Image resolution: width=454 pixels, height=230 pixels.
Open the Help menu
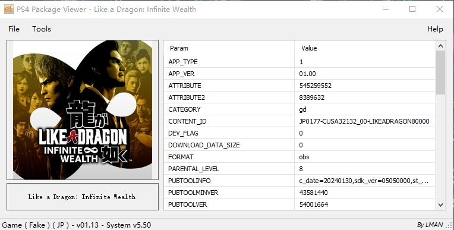[x=435, y=29]
